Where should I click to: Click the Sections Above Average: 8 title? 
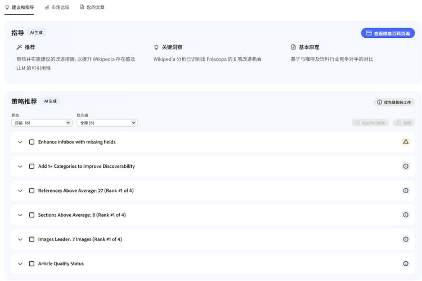coord(82,215)
